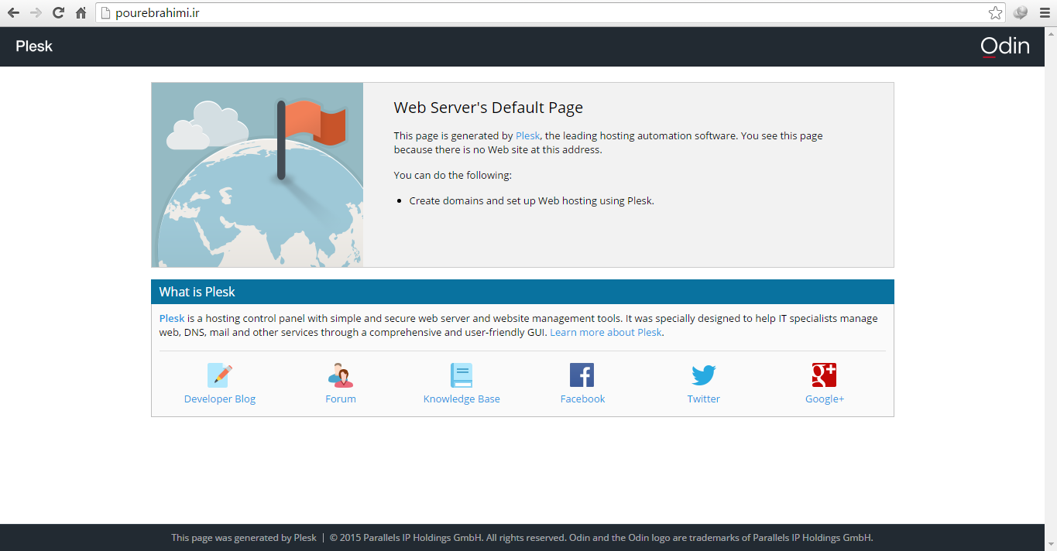
Task: Click the Odin logo in the header
Action: pos(1005,46)
